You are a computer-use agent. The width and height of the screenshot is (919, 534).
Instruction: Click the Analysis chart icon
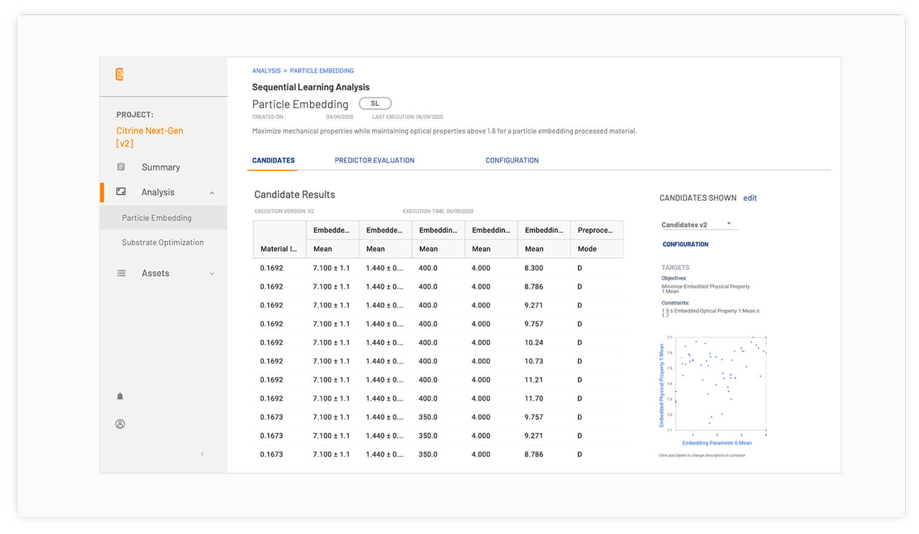(x=121, y=192)
